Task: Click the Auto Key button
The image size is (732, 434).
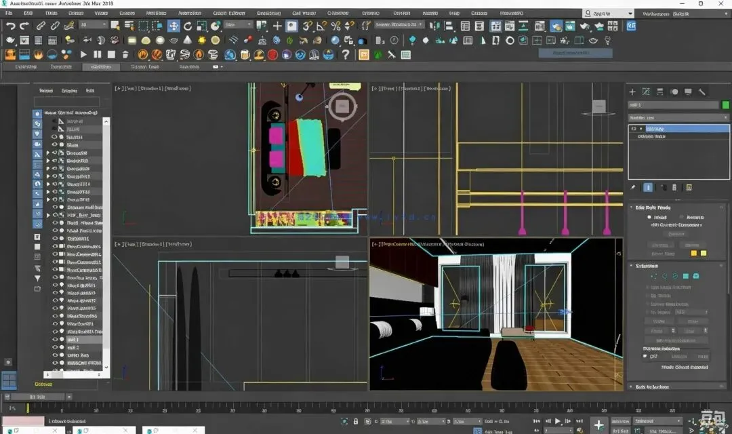Action: [620, 421]
